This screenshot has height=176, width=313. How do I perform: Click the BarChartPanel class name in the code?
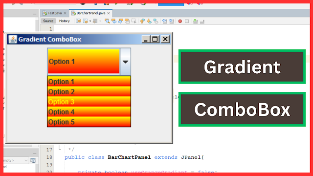(x=129, y=157)
